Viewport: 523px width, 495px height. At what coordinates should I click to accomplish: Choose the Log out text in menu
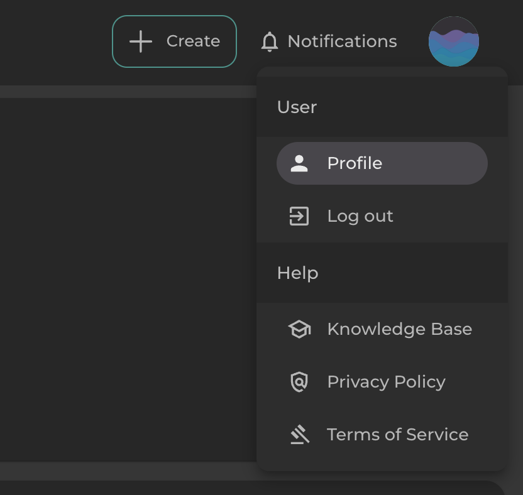360,216
